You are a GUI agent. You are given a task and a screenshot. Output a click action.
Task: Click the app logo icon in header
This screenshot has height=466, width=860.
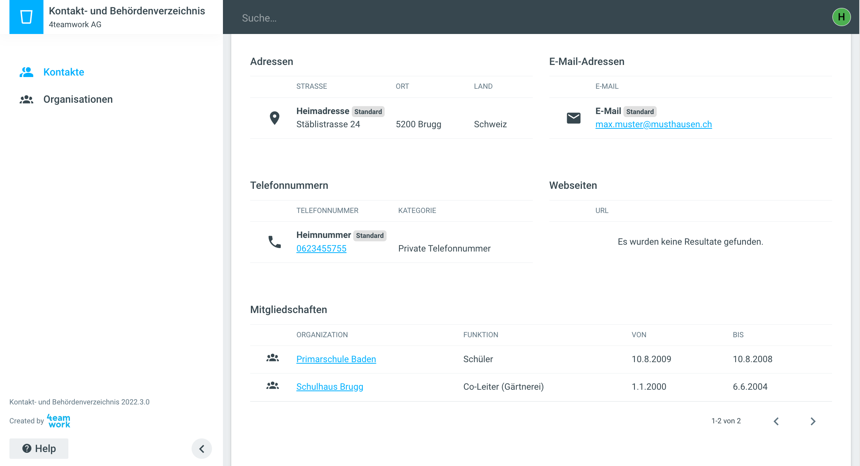[x=26, y=17]
